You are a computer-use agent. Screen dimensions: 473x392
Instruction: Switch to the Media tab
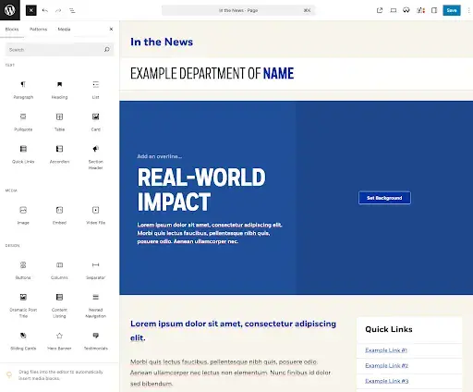coord(64,30)
